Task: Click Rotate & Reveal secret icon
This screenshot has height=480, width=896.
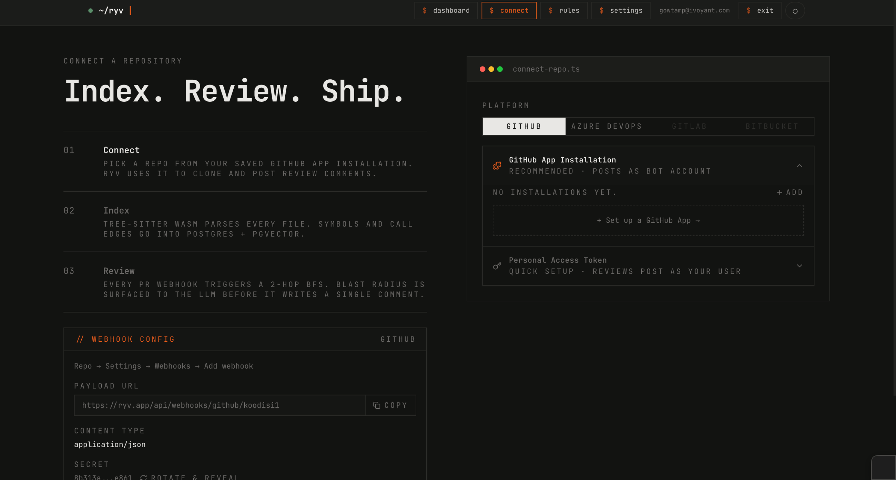Action: 143,477
